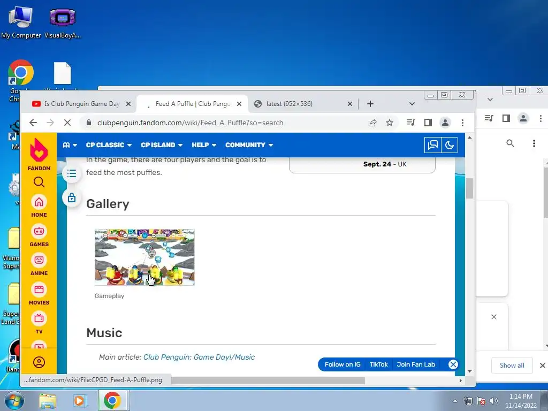The image size is (548, 411).
Task: Click the page lock protection icon
Action: pos(72,198)
